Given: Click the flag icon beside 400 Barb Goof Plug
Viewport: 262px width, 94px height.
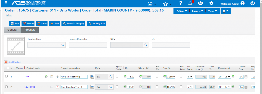Looking at the screenshot, I should (92, 77).
